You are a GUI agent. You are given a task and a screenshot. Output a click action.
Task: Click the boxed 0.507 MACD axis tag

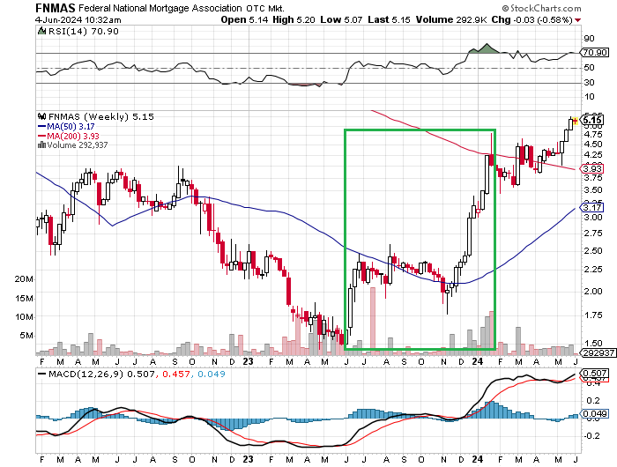click(x=595, y=373)
